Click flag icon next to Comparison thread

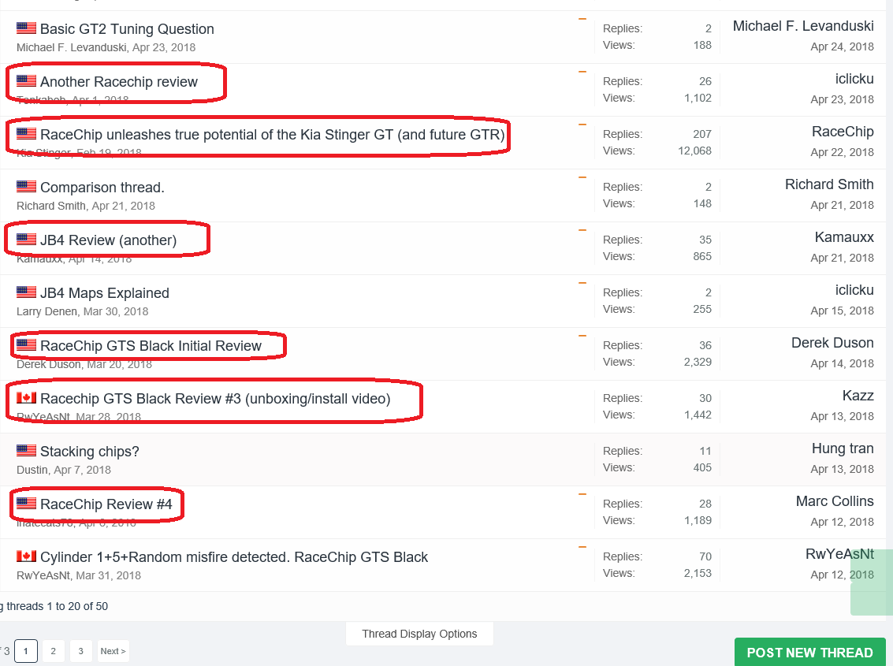[26, 187]
